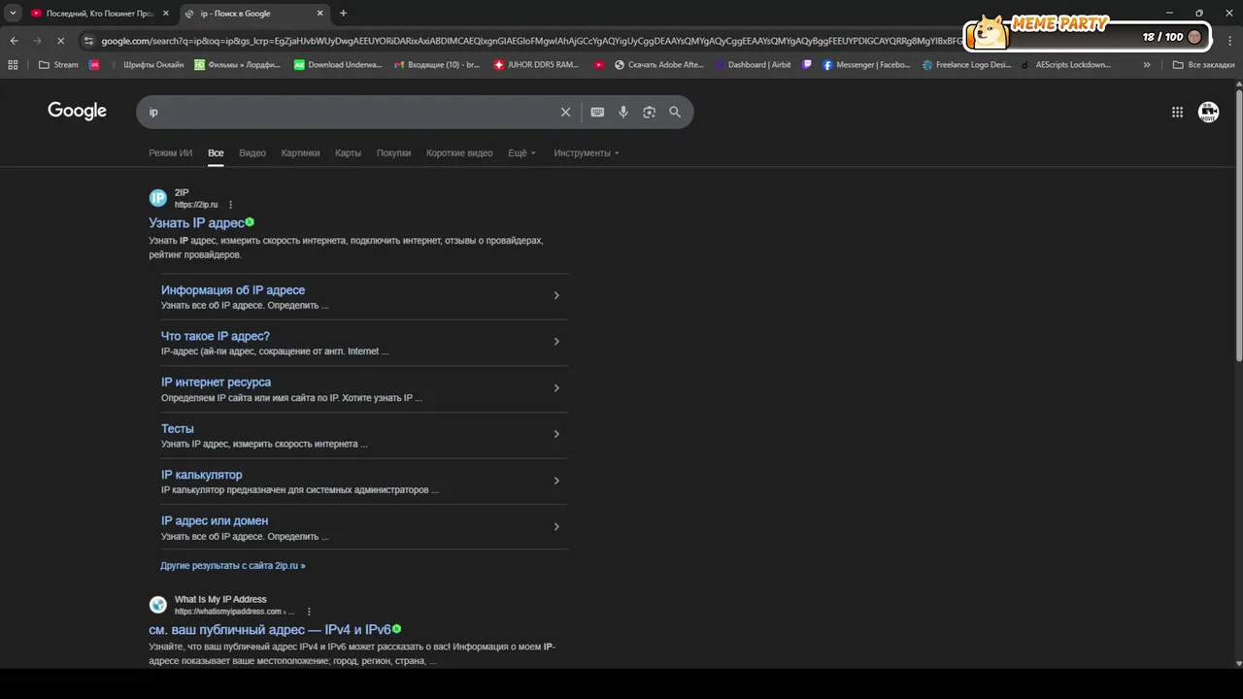1243x699 pixels.
Task: Open the JUHOR DDR5 RAM bookmark
Action: tap(537, 65)
